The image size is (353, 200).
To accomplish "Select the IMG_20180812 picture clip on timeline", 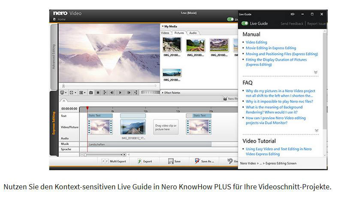I will click(133, 127).
